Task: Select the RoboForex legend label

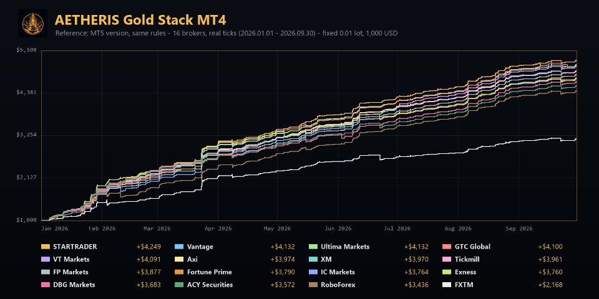Action: [338, 285]
